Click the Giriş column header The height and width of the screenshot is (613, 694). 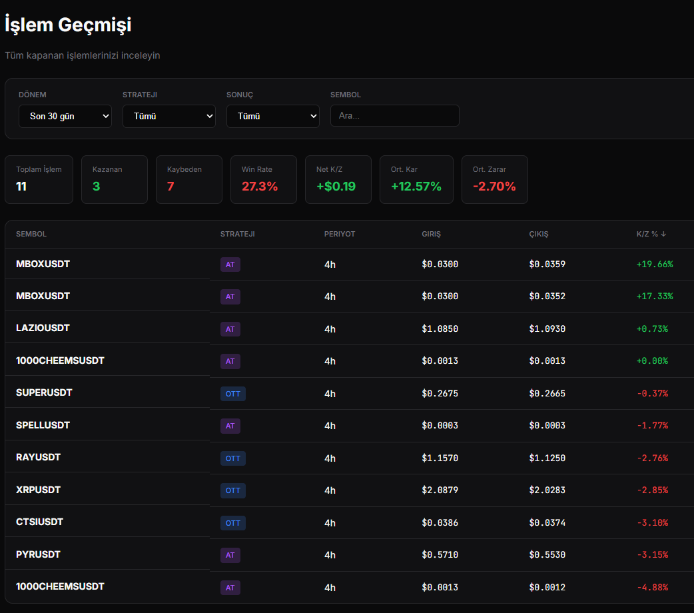point(431,234)
